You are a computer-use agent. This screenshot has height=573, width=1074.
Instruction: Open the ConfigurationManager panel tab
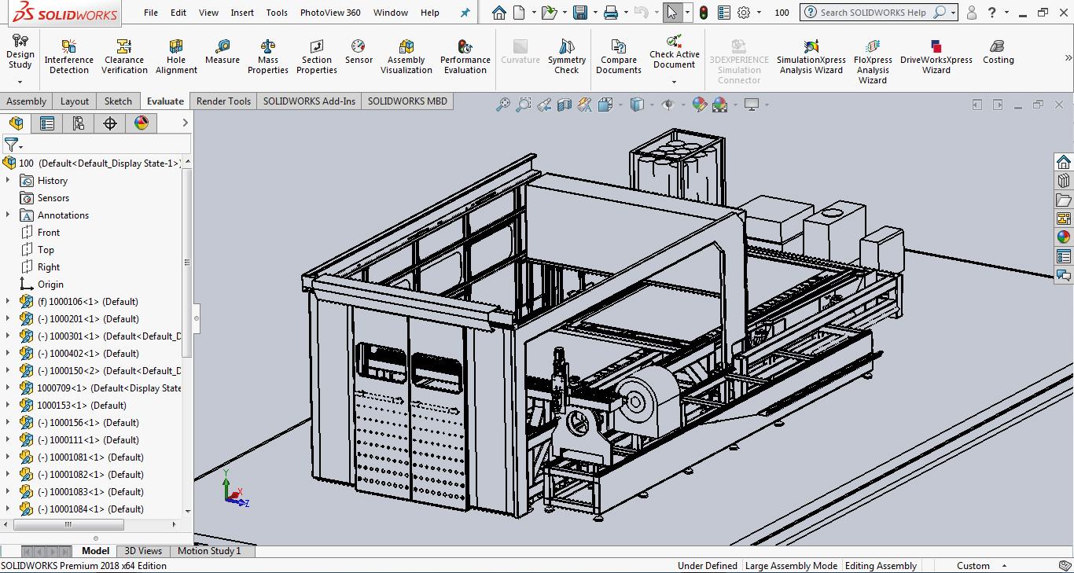[x=78, y=123]
